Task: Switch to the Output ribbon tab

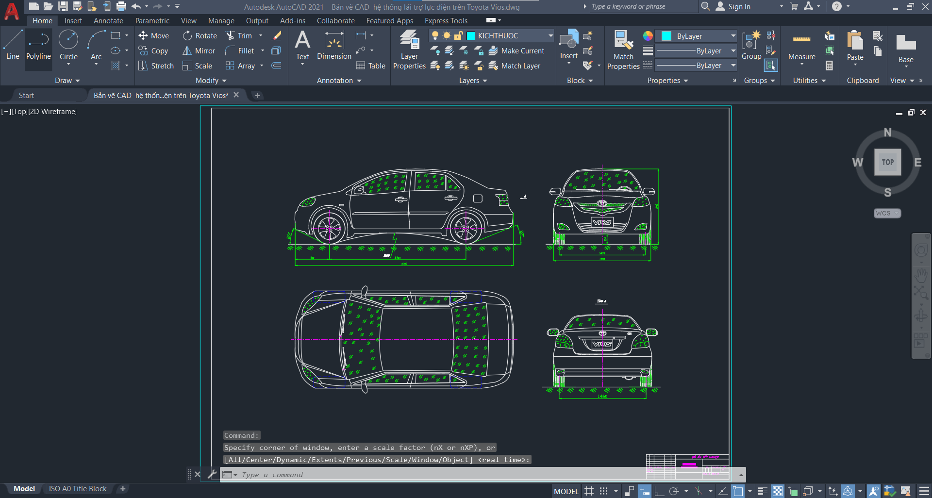Action: [257, 20]
